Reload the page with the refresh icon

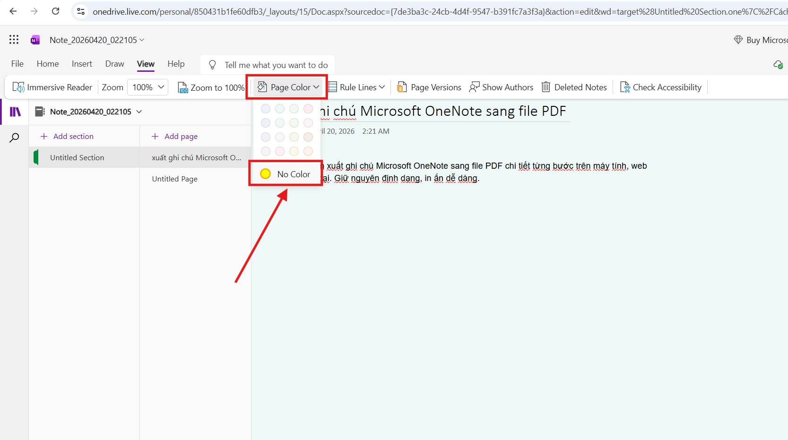[x=55, y=11]
